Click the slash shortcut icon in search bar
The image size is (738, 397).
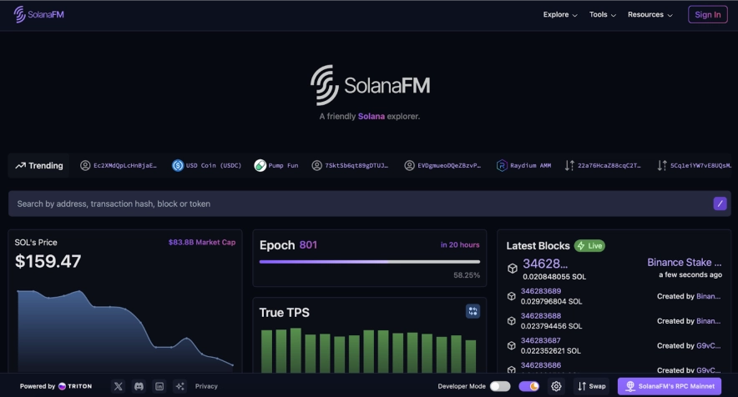click(x=720, y=204)
